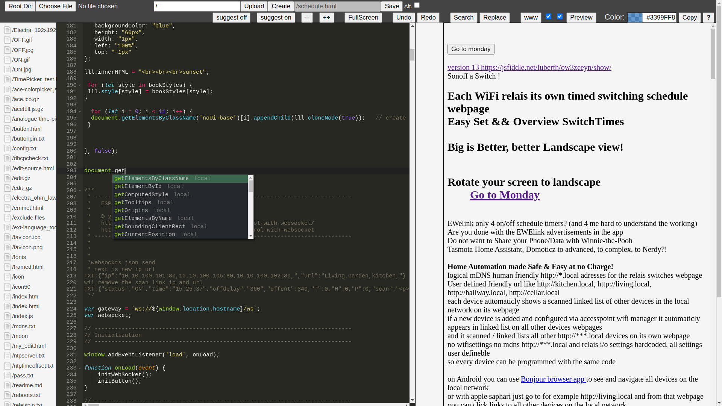Collapse the fold arrow at line 233

coord(80,368)
